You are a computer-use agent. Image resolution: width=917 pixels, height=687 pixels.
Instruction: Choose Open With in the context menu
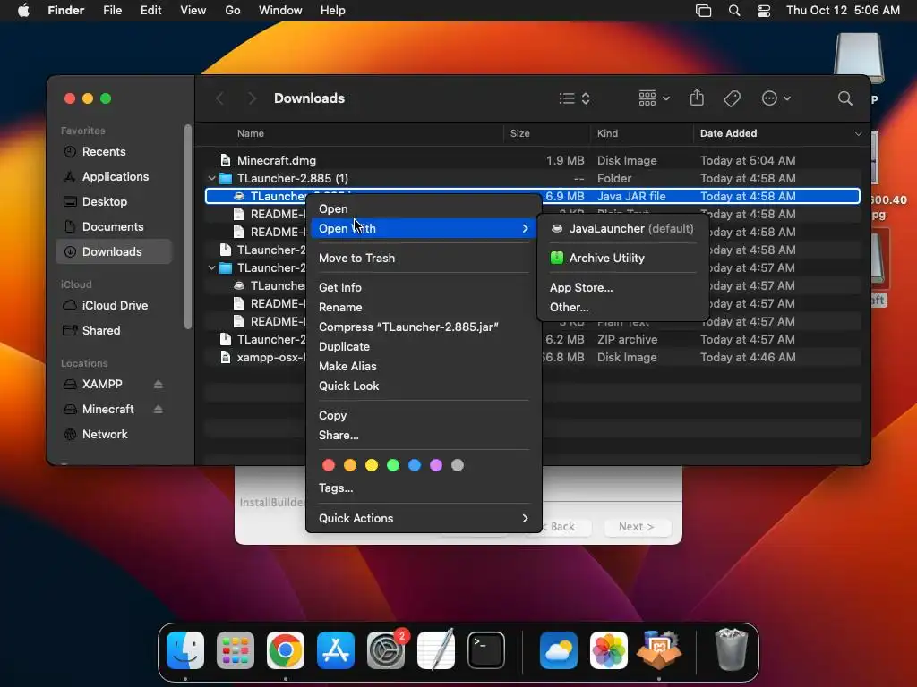click(423, 228)
